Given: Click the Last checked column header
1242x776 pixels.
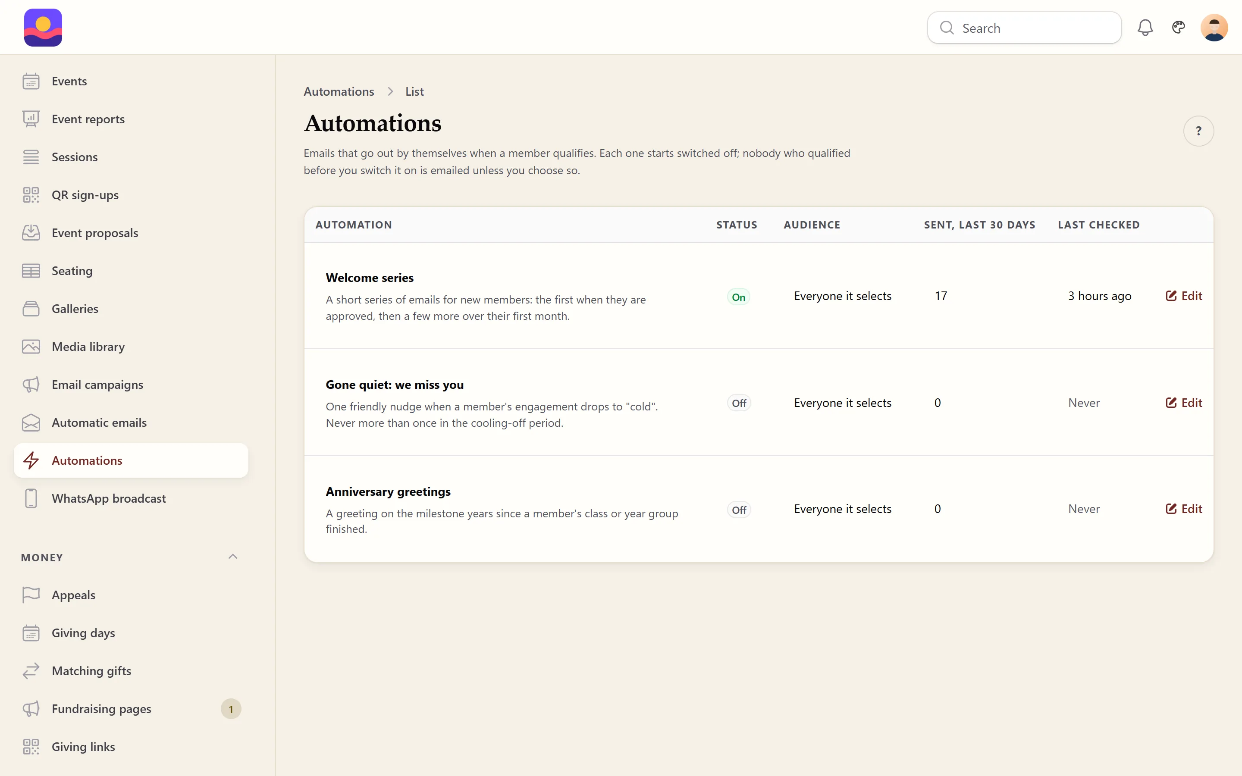Looking at the screenshot, I should [x=1099, y=225].
